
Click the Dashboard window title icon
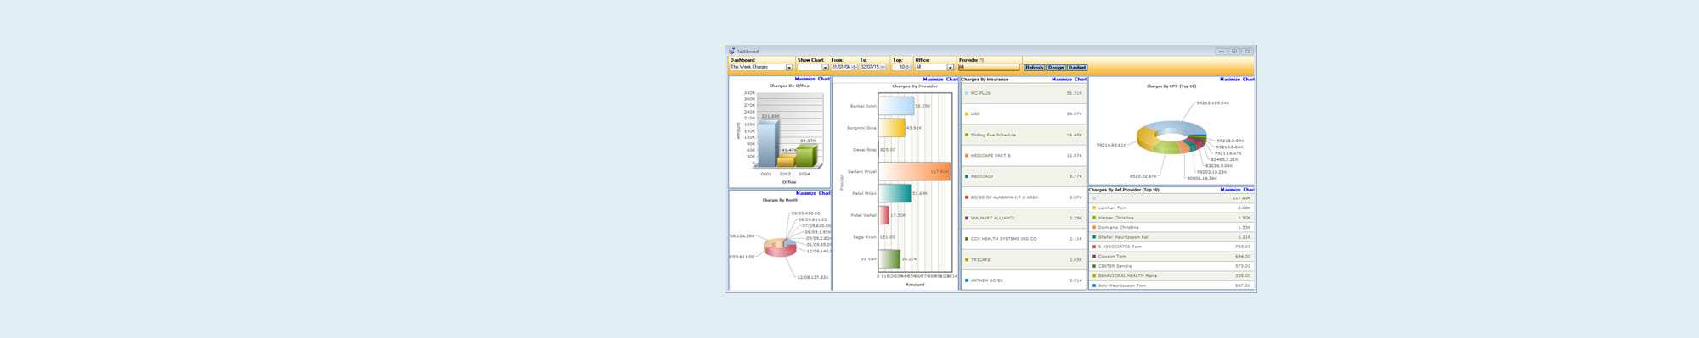(x=731, y=52)
